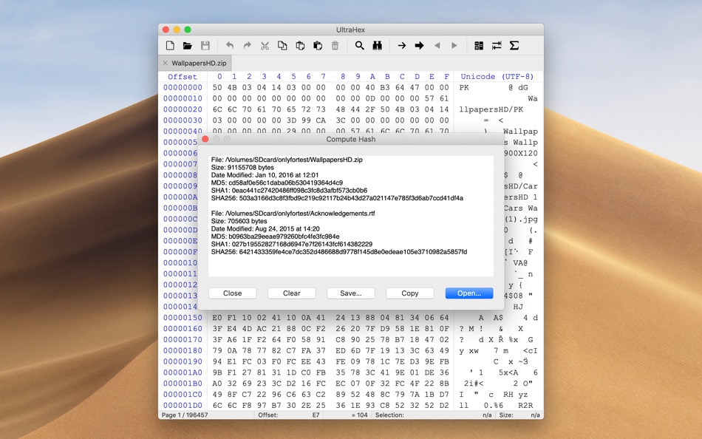Click the SHA256 line starting 503a3166
The width and height of the screenshot is (702, 439).
[x=337, y=198]
